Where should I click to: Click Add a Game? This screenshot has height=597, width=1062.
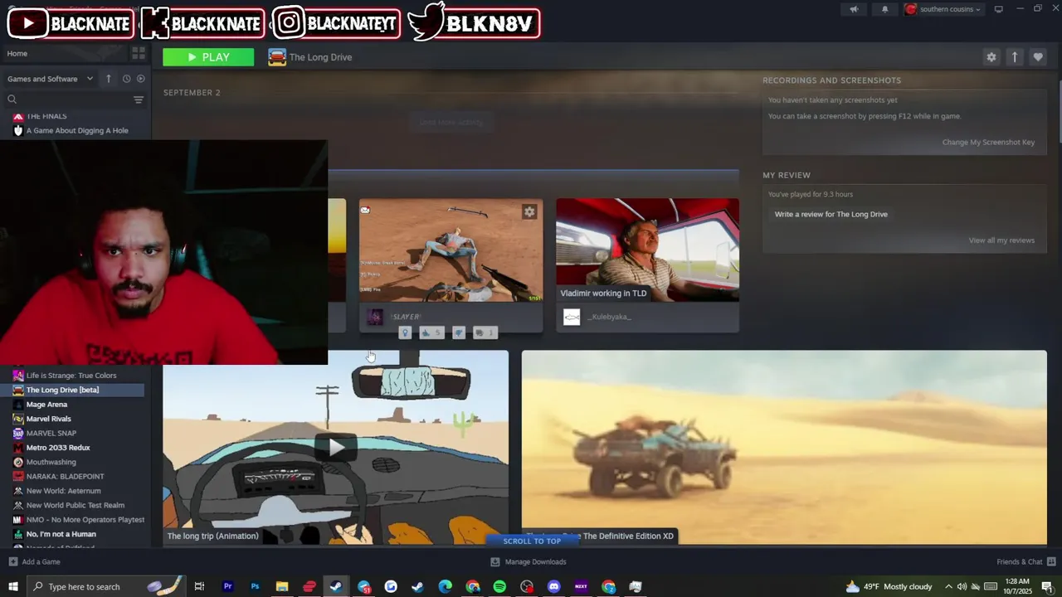(x=34, y=561)
